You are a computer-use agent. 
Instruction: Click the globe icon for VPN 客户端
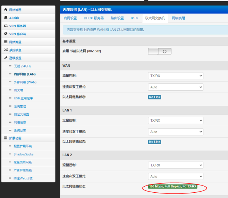6,34
